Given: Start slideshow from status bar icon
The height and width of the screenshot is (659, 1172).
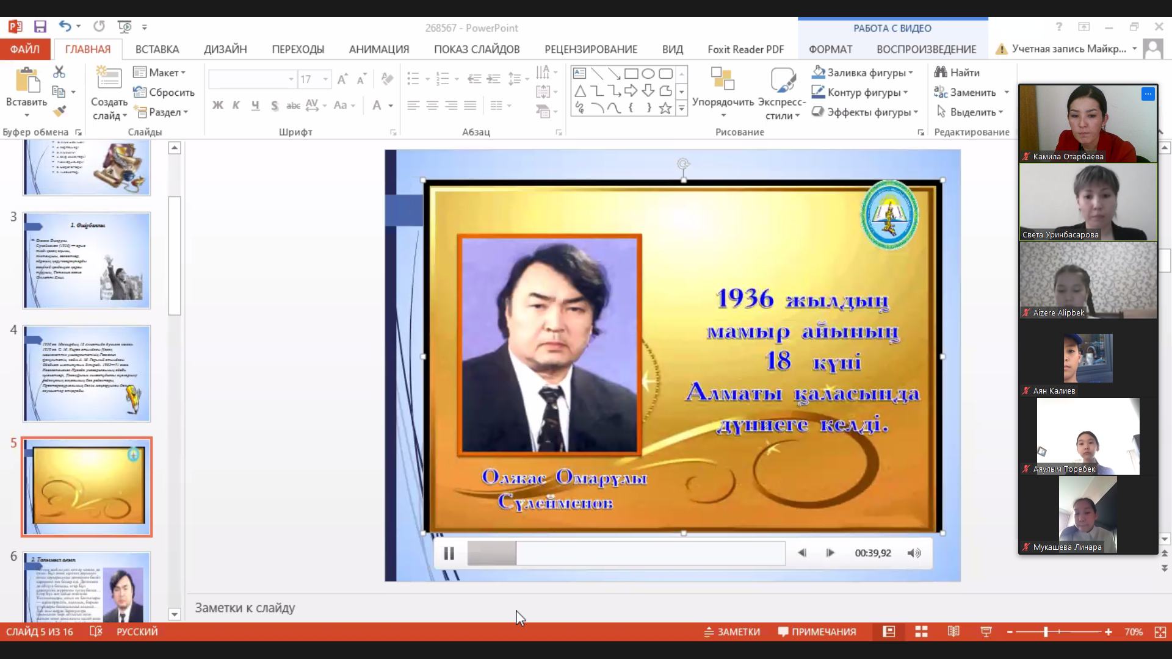Looking at the screenshot, I should [986, 632].
